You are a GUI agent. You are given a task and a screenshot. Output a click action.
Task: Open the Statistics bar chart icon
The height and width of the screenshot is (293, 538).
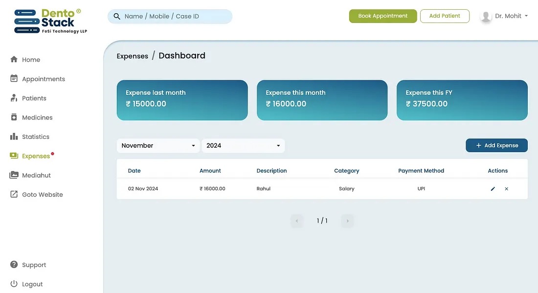[14, 136]
